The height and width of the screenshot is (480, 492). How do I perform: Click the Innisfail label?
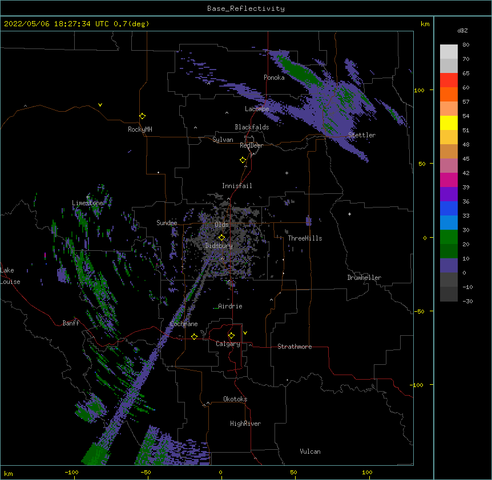[x=237, y=186]
